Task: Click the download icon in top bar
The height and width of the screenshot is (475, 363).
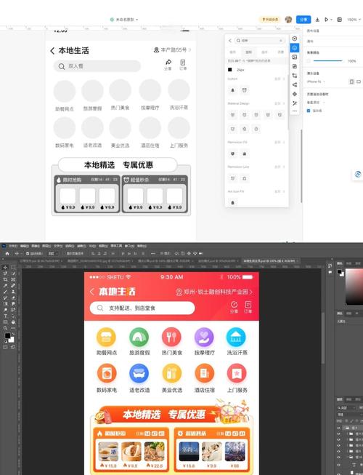Action: (317, 20)
